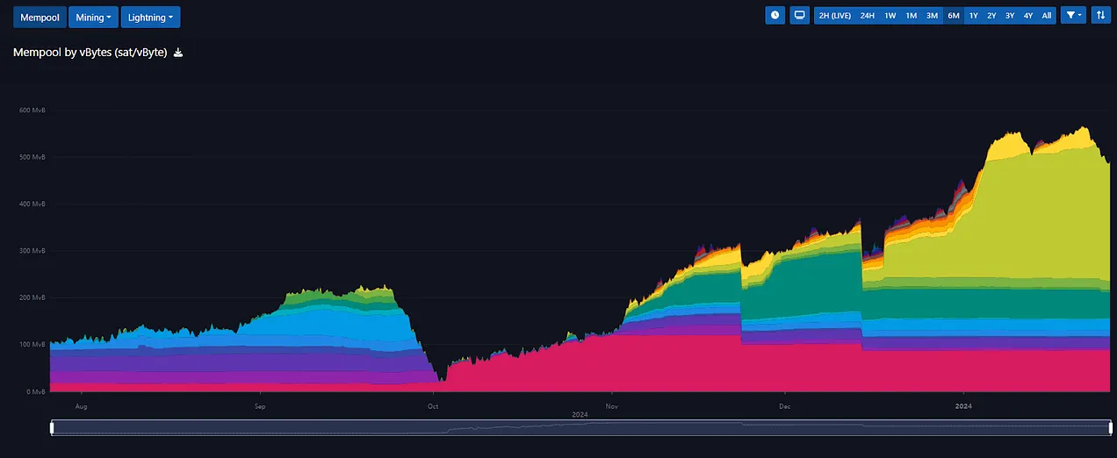This screenshot has height=458, width=1117.
Task: Download the Mempool by vBytes chart data
Action: click(178, 53)
